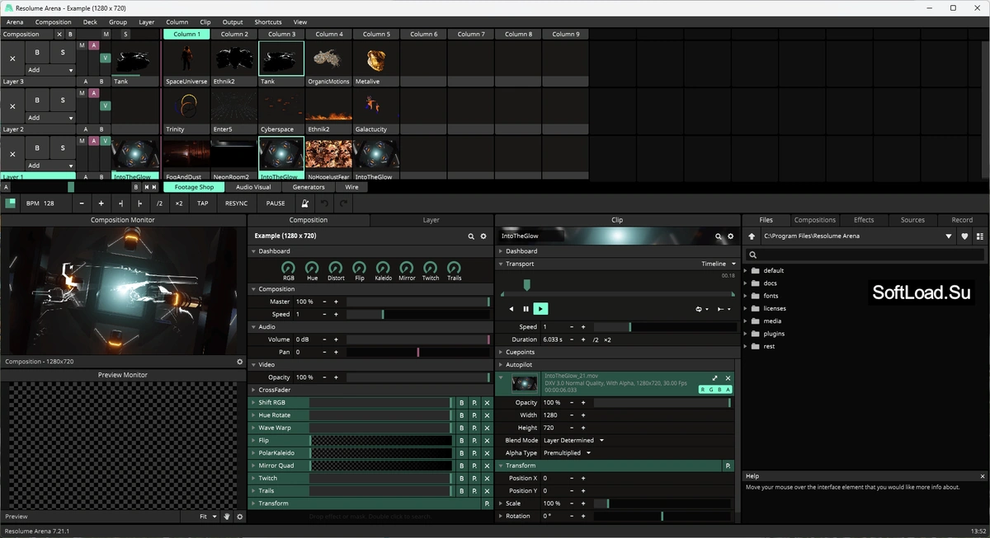Viewport: 990px width, 538px height.
Task: Open Composition panel settings gear
Action: click(483, 236)
